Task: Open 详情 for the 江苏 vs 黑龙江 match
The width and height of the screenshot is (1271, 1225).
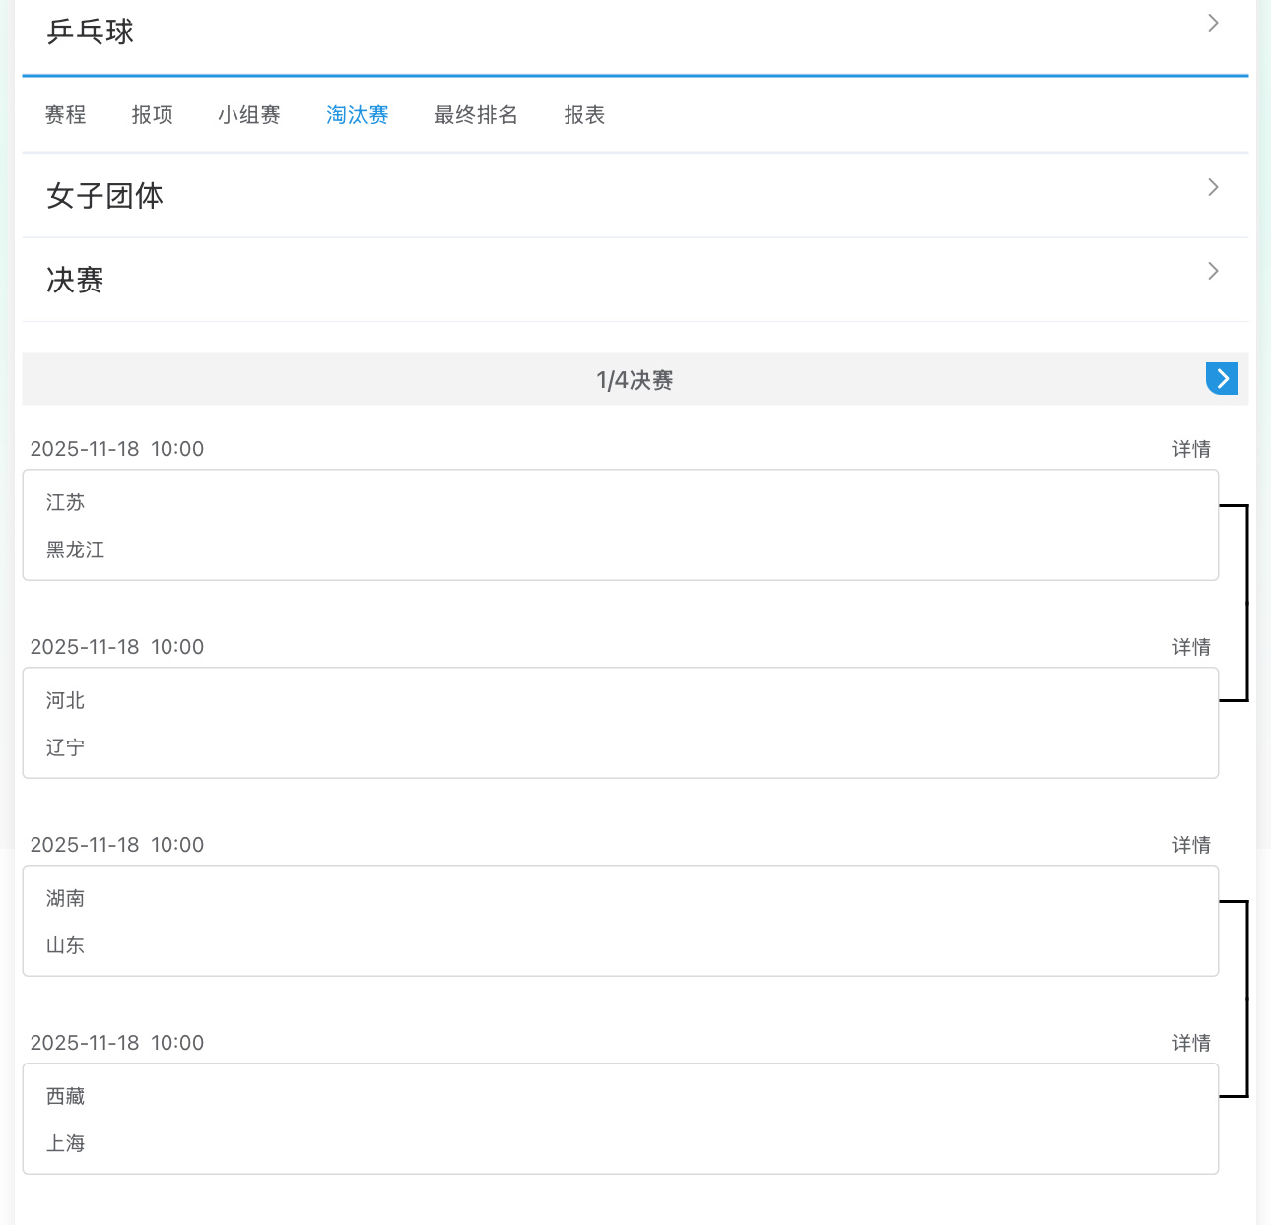Action: (1191, 449)
